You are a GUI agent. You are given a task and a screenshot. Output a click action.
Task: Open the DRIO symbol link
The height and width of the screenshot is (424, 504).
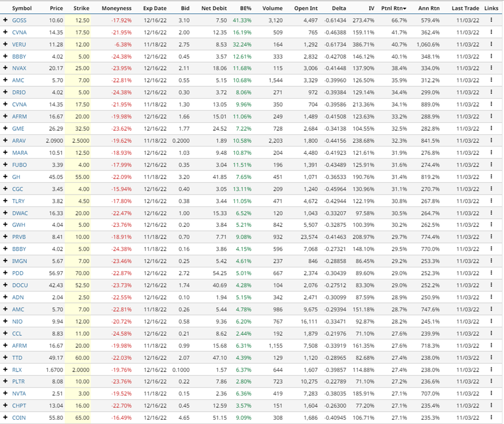coord(19,92)
